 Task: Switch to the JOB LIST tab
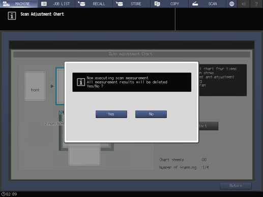56,4
